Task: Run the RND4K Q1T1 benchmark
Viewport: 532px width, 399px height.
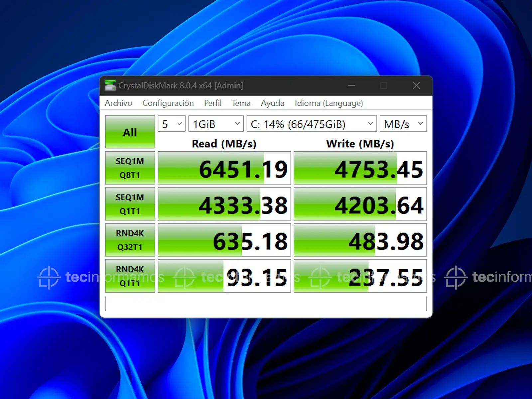Action: pos(130,276)
